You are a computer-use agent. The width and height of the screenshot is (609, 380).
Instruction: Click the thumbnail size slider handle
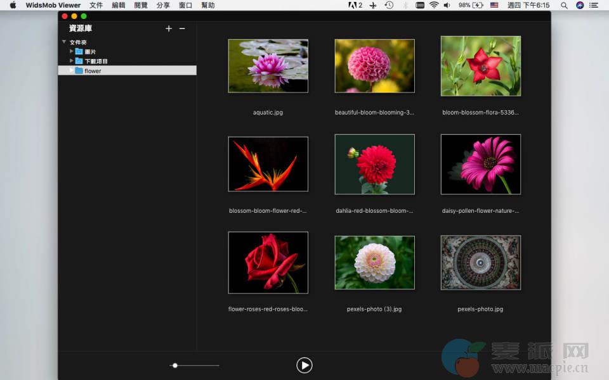coord(175,365)
